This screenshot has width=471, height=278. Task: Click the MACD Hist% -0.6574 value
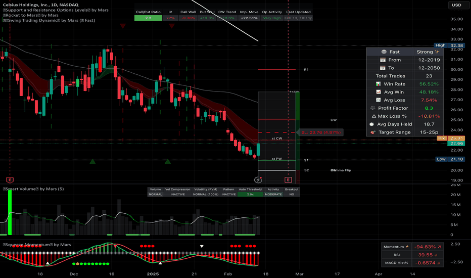tap(425, 263)
